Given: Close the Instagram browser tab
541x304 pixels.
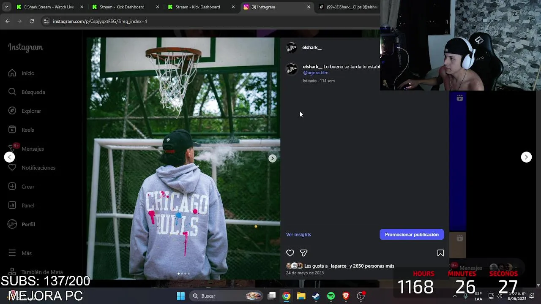Looking at the screenshot, I should [x=309, y=7].
